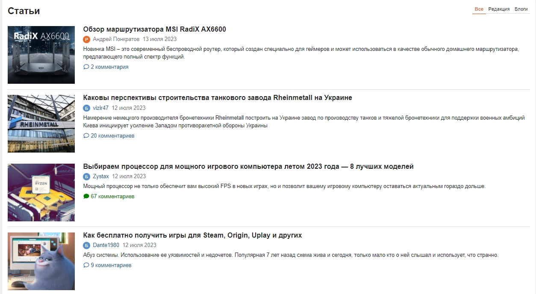The image size is (536, 294).
Task: Click green comment bubble beside 67 комментариев
Action: click(86, 197)
